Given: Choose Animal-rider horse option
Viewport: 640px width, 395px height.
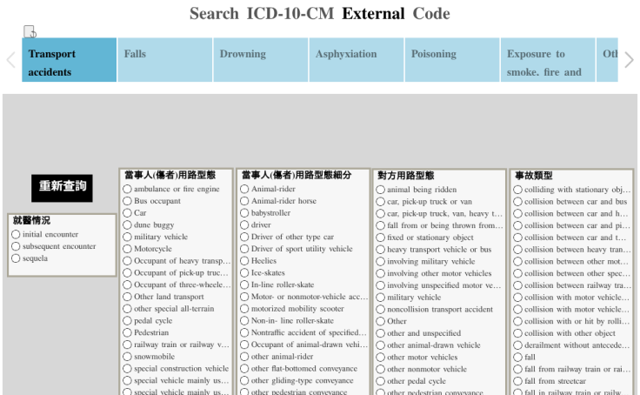Looking at the screenshot, I should [244, 201].
